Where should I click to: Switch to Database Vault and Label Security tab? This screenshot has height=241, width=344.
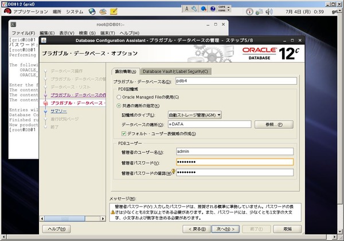click(x=175, y=72)
